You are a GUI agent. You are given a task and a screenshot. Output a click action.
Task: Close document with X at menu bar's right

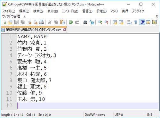pos(157,16)
